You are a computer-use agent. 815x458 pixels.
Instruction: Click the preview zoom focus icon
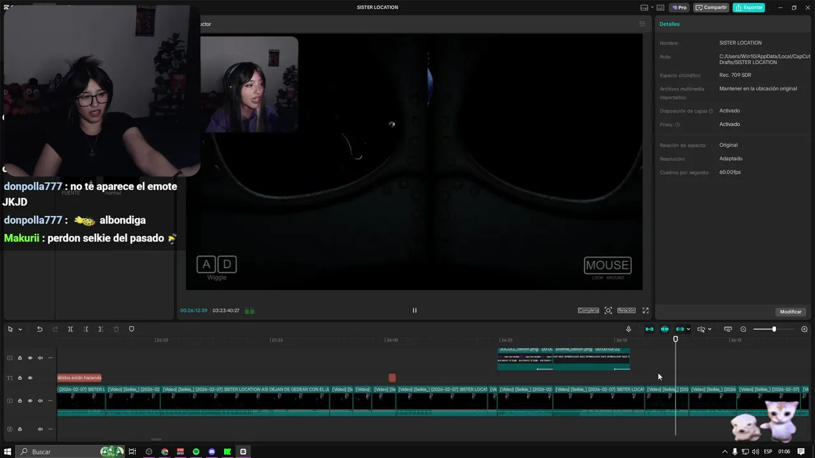(608, 310)
